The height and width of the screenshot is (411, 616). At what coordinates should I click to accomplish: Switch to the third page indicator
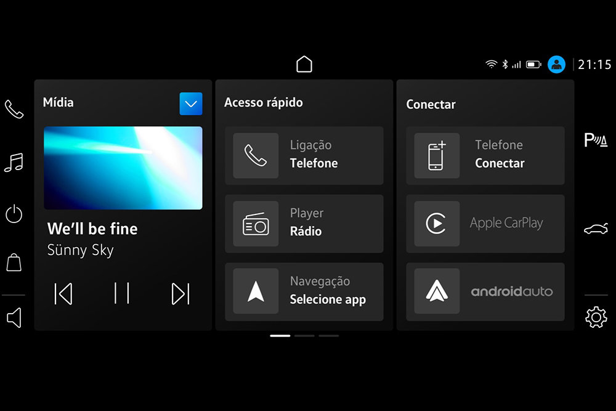point(328,336)
